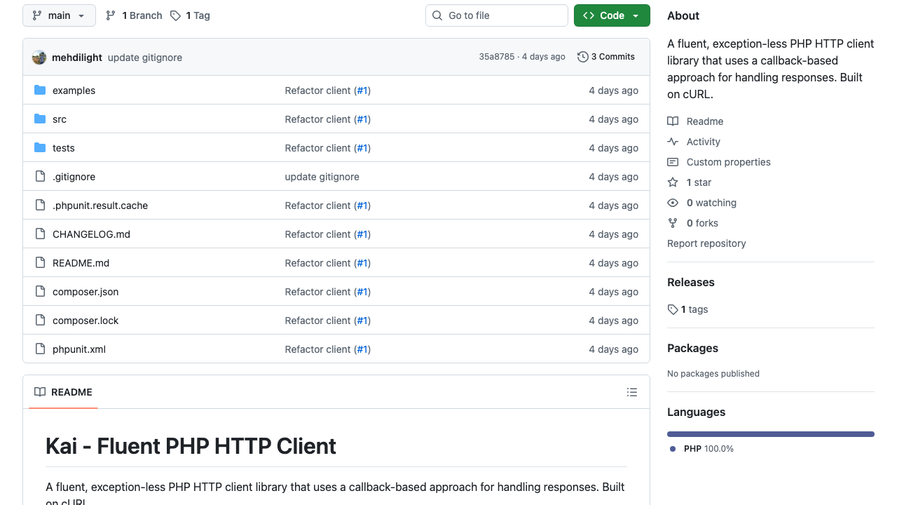This screenshot has width=897, height=505.
Task: Click the branch icon next to 1 Branch
Action: pyautogui.click(x=110, y=15)
